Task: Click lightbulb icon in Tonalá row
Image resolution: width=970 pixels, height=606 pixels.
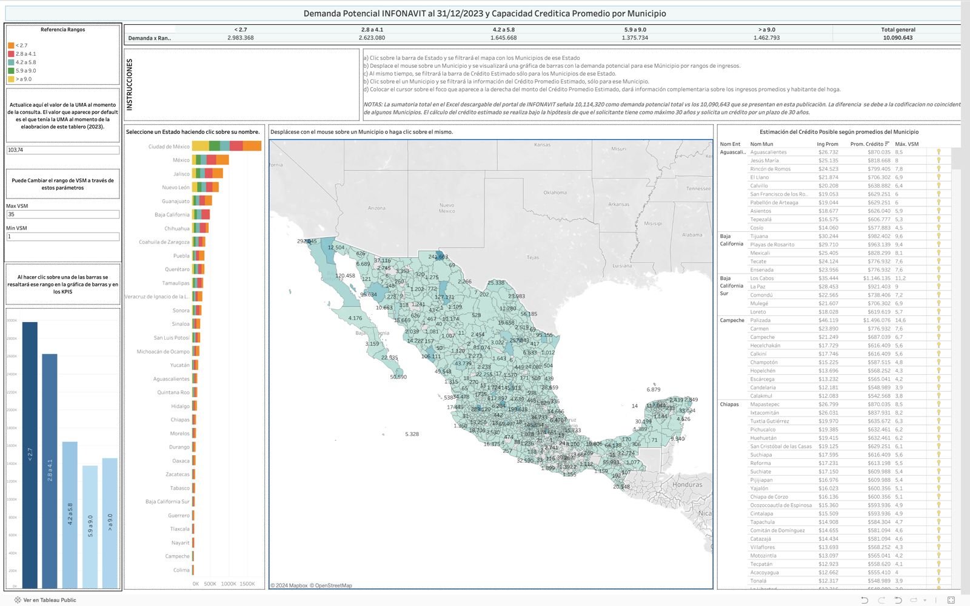Action: click(x=938, y=581)
